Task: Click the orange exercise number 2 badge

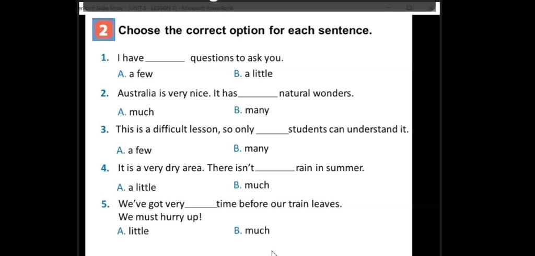Action: 103,30
